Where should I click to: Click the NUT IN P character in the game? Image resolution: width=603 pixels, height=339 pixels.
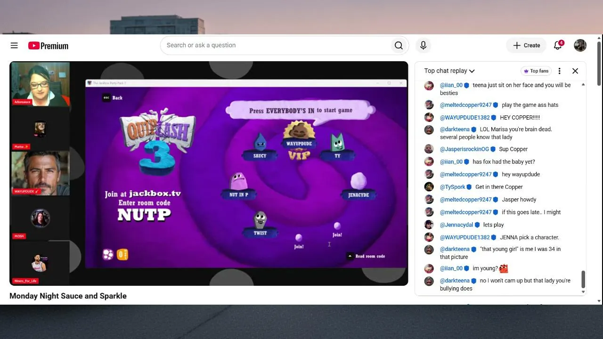(239, 186)
